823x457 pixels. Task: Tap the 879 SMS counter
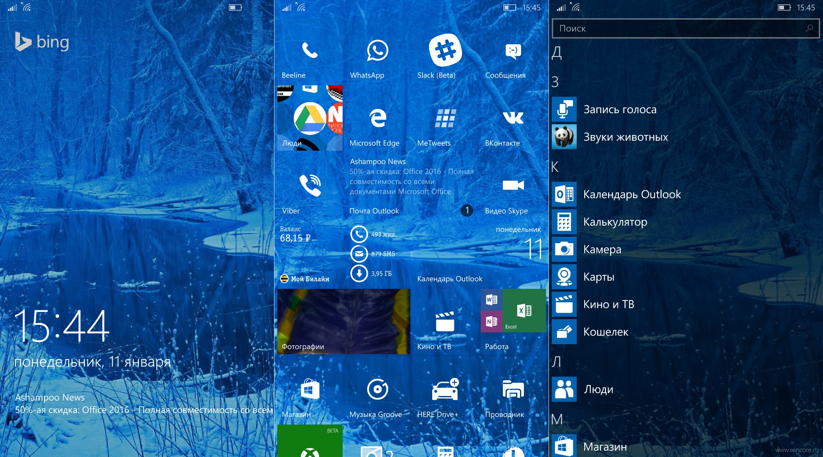tap(373, 254)
